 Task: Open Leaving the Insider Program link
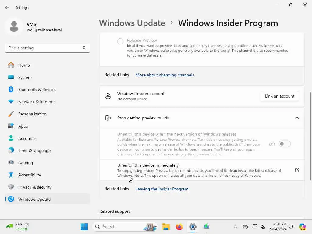pos(162,189)
